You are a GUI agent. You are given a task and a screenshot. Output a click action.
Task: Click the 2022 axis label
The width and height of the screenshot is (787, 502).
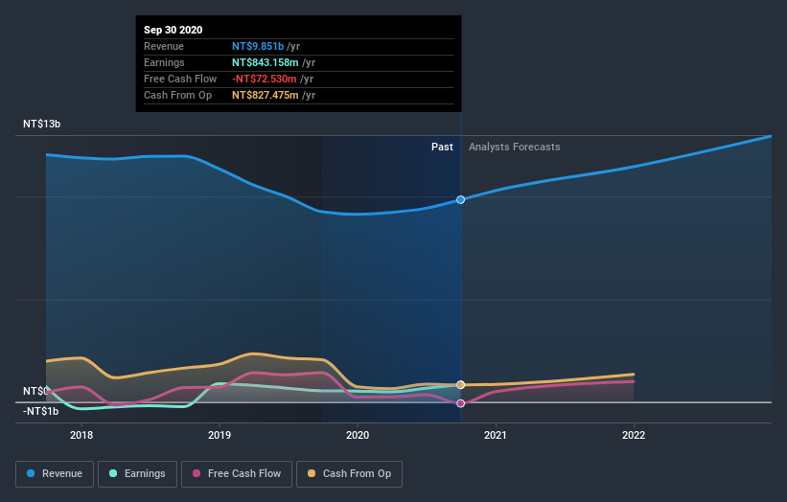click(634, 435)
